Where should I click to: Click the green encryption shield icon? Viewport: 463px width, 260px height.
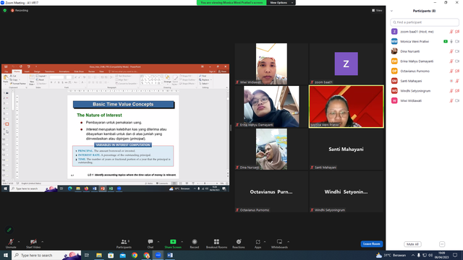click(x=5, y=10)
